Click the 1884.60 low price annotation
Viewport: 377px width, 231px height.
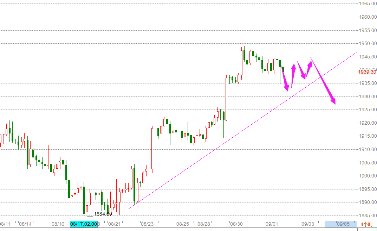coord(103,214)
